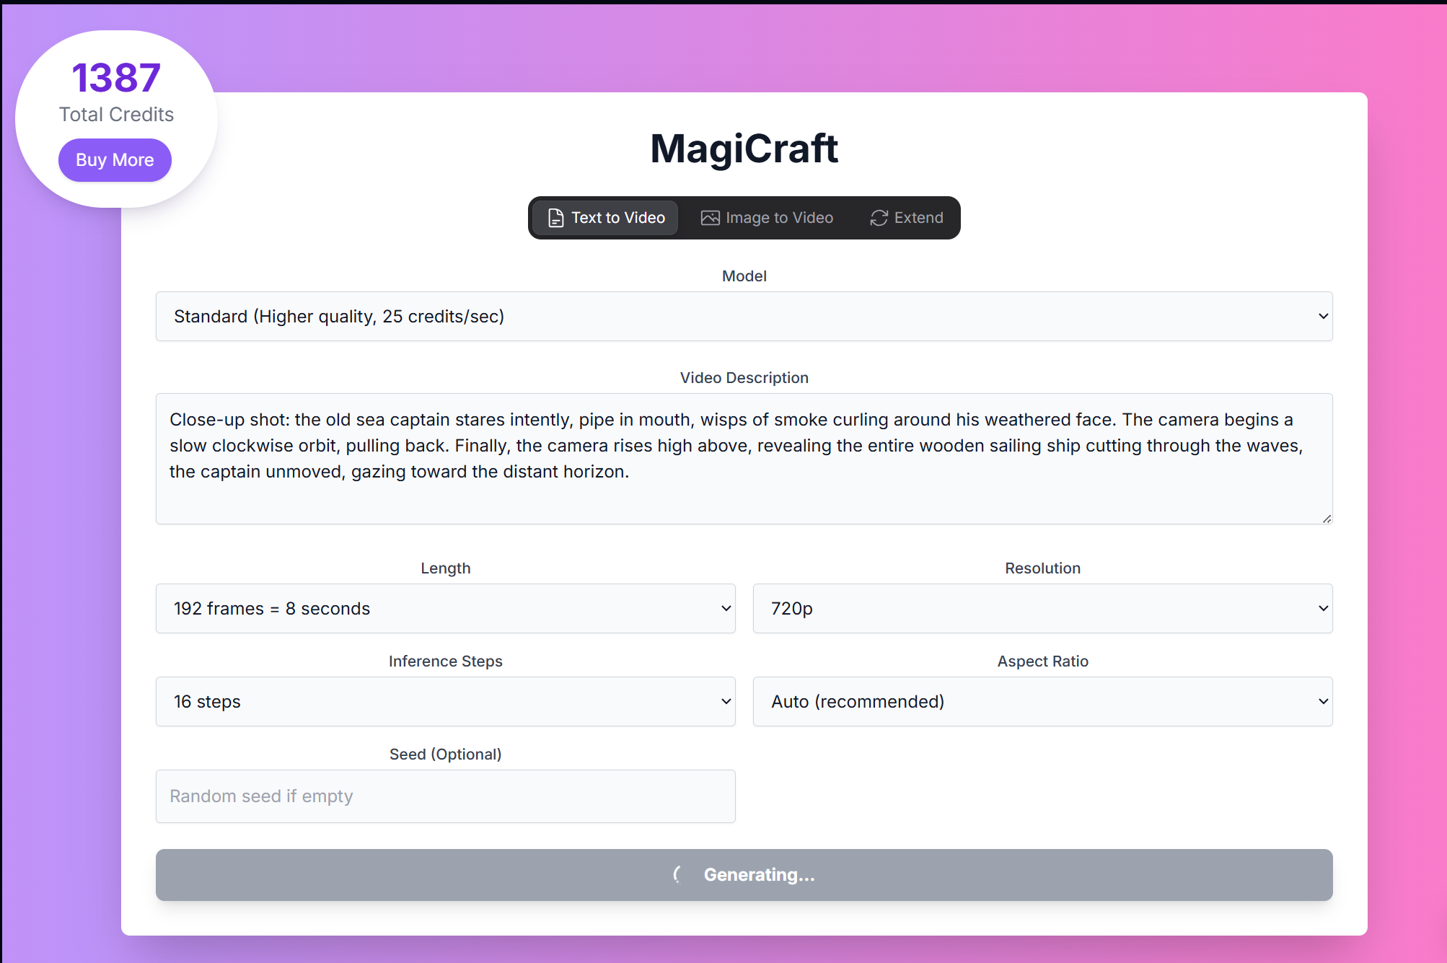The image size is (1447, 963).
Task: Click the Aspect Ratio label
Action: tap(1043, 661)
